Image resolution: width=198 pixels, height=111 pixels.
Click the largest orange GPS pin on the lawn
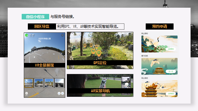pos(99,53)
